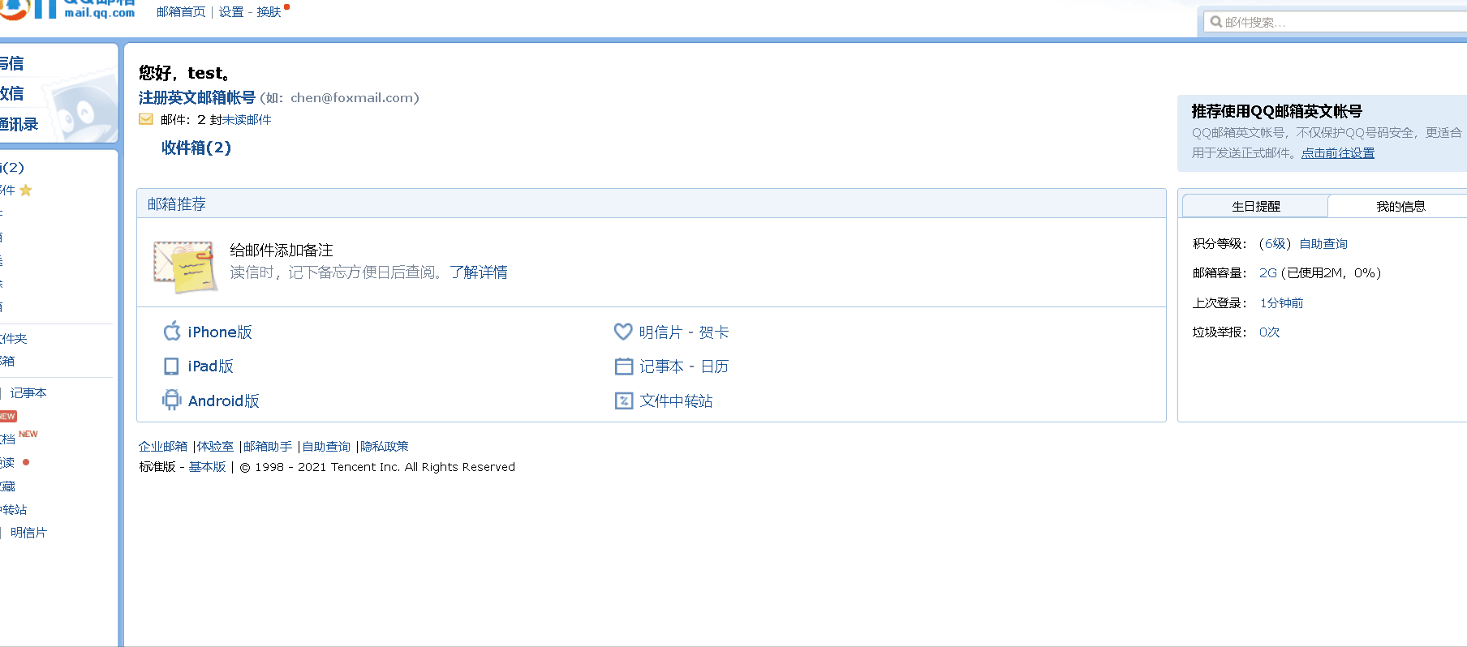Image resolution: width=1467 pixels, height=647 pixels.
Task: Click the 您好，test。 greeting text
Action: click(x=184, y=73)
